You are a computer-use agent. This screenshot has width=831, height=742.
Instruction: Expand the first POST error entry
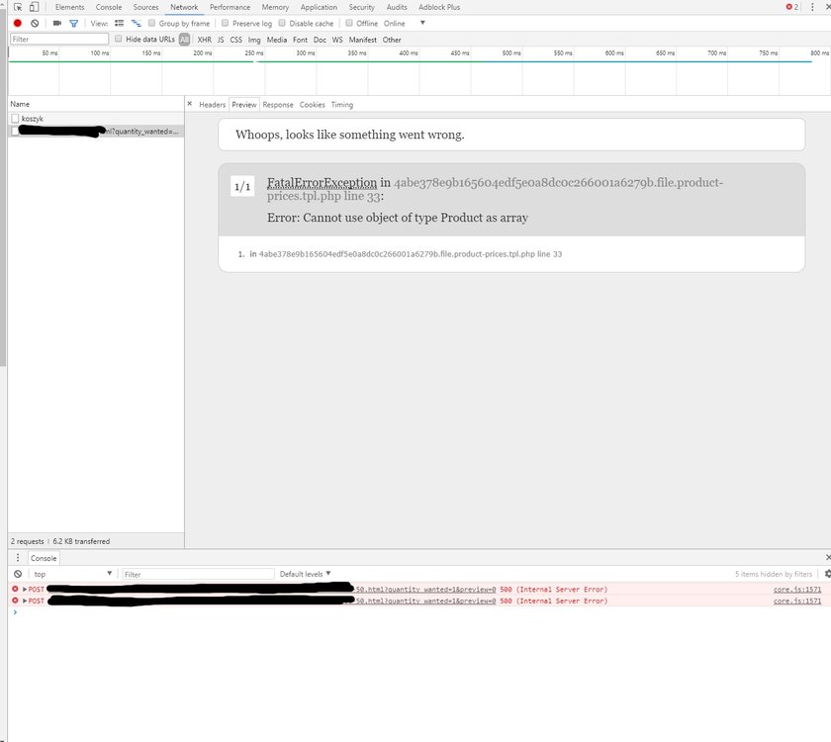click(25, 589)
